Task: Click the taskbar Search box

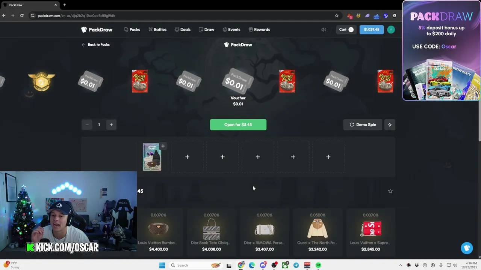Action: (x=195, y=265)
